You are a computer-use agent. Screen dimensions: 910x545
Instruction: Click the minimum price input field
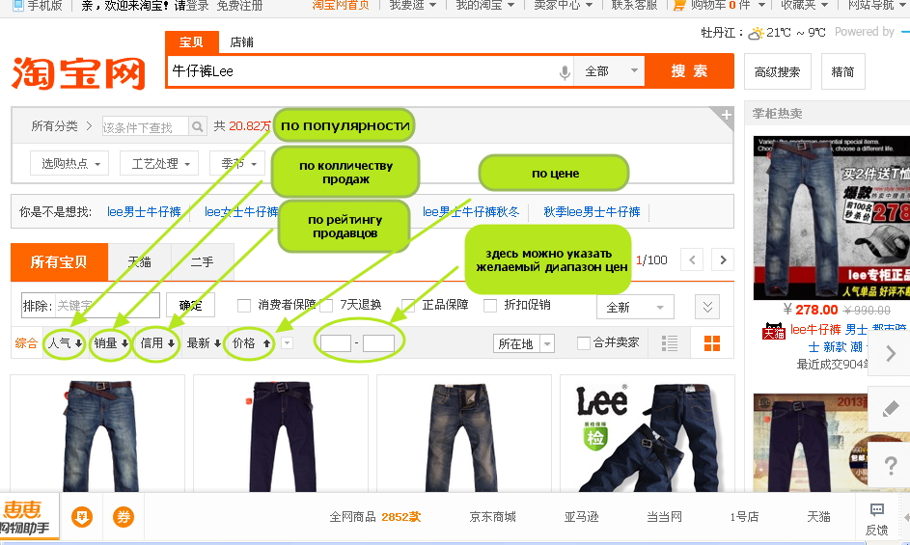pyautogui.click(x=336, y=343)
